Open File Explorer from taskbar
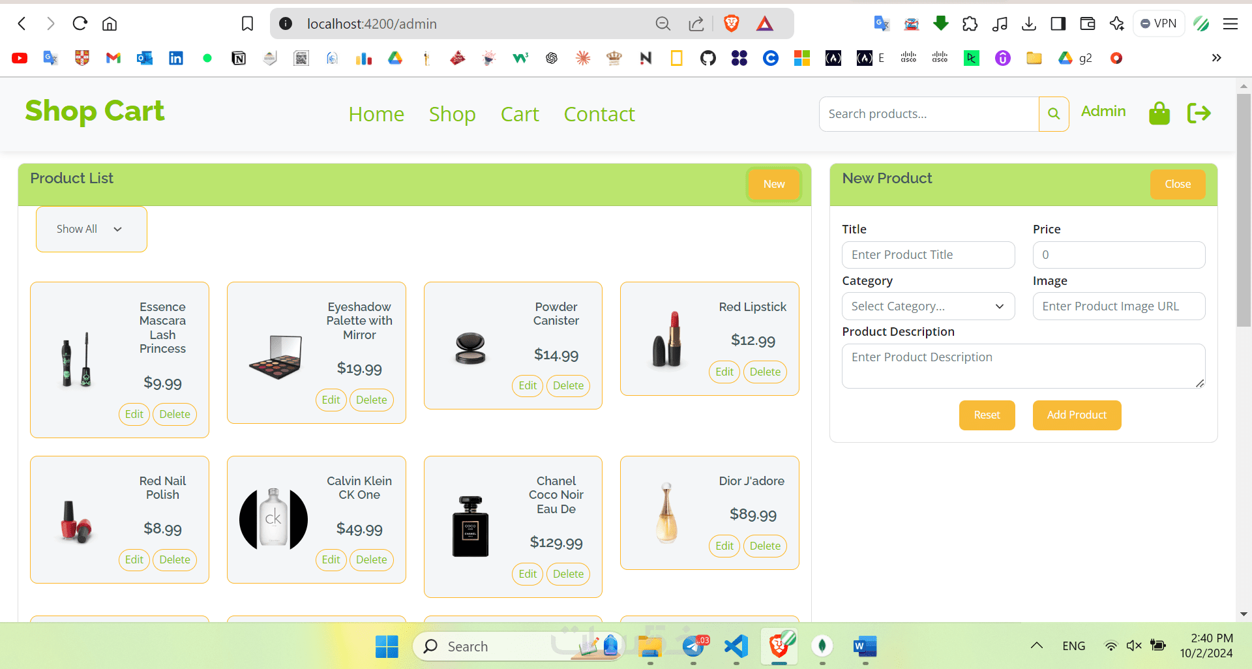Image resolution: width=1252 pixels, height=669 pixels. [x=650, y=646]
